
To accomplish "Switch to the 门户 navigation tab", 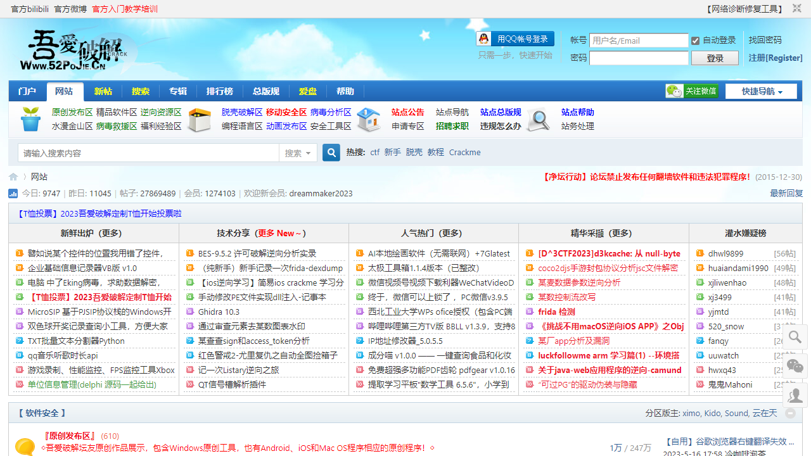I will click(x=27, y=91).
